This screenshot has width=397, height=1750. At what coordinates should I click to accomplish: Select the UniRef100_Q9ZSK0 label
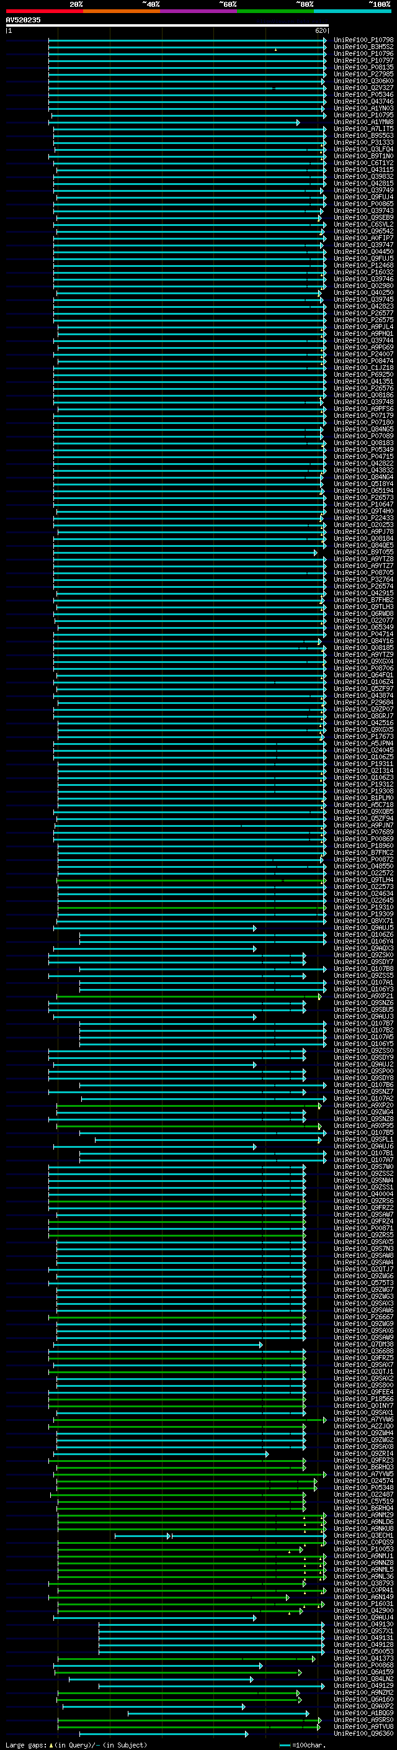click(x=364, y=955)
